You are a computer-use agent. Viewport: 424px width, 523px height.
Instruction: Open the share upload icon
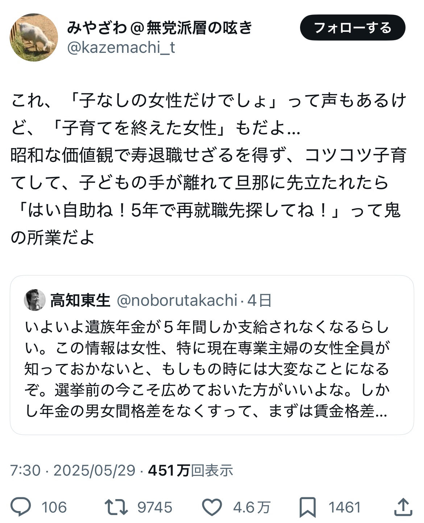[x=403, y=507]
